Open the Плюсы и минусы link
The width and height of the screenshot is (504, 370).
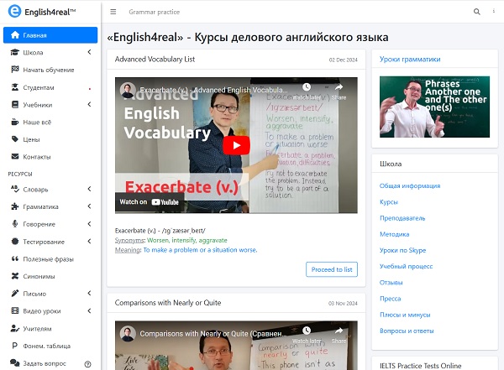(405, 315)
